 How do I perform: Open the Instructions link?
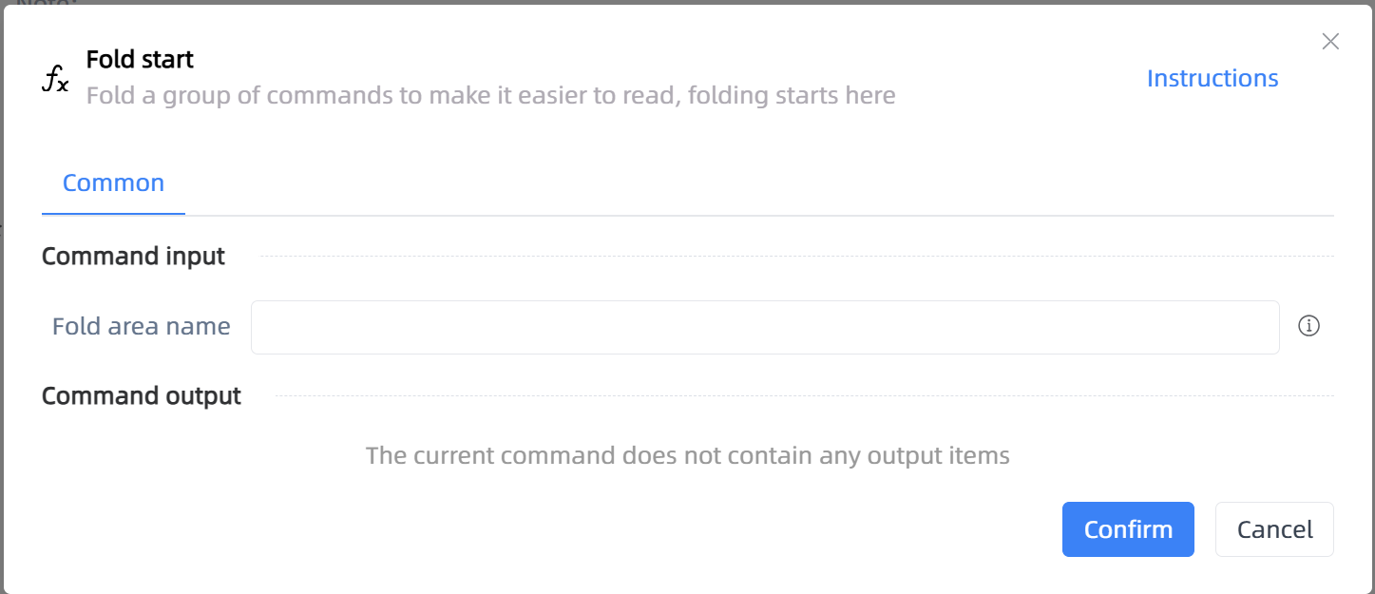tap(1213, 78)
